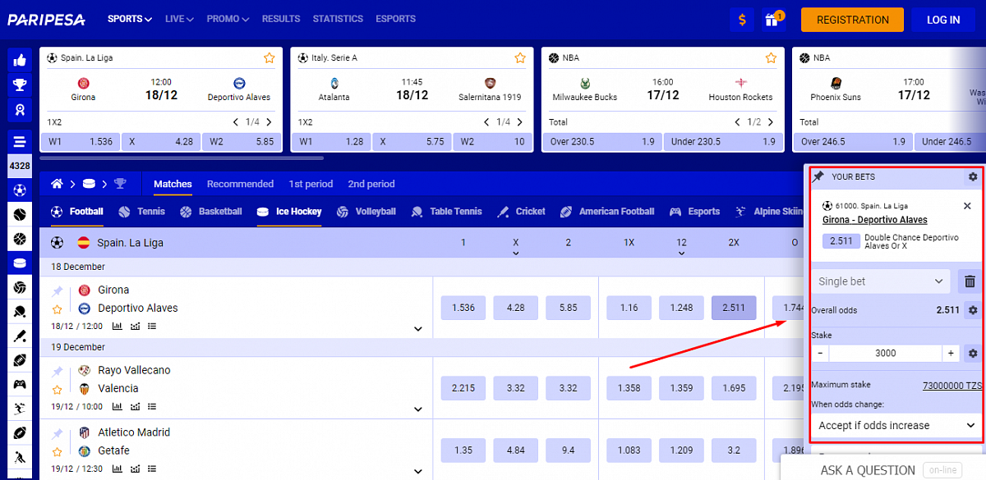Open the Stake settings gear
Viewport: 986px width, 480px height.
click(973, 354)
